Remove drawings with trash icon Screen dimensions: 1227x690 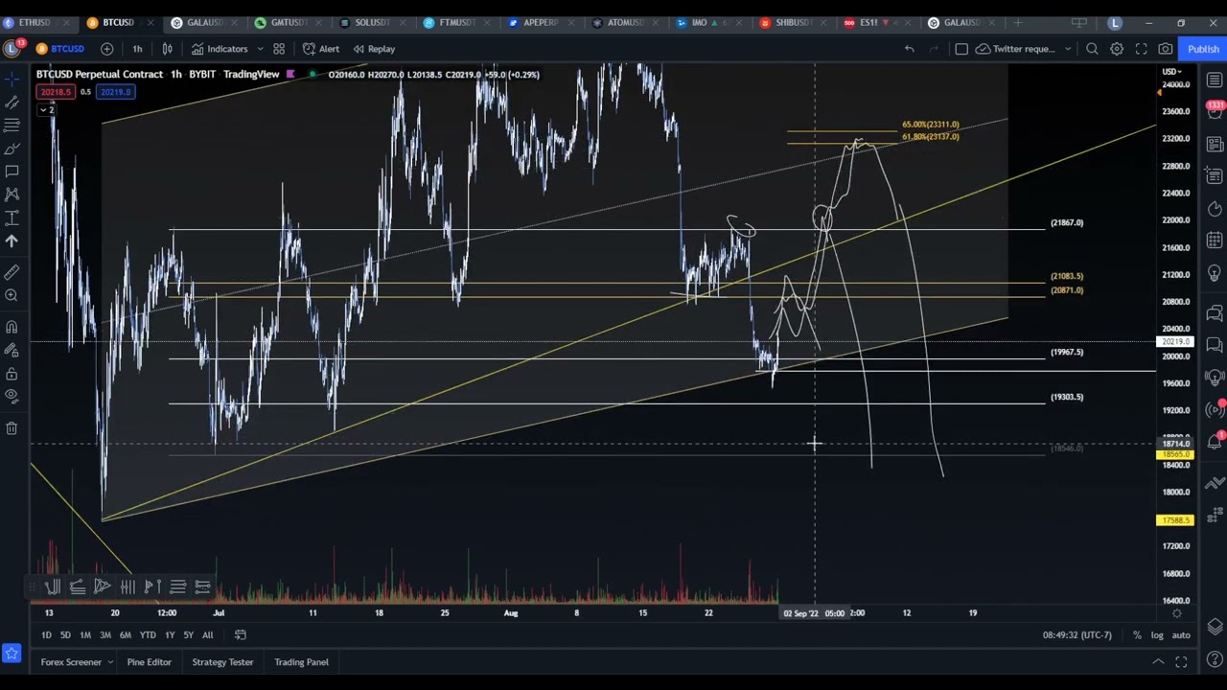[12, 428]
